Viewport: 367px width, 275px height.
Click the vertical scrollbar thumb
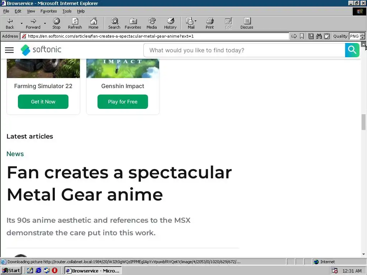pyautogui.click(x=363, y=122)
